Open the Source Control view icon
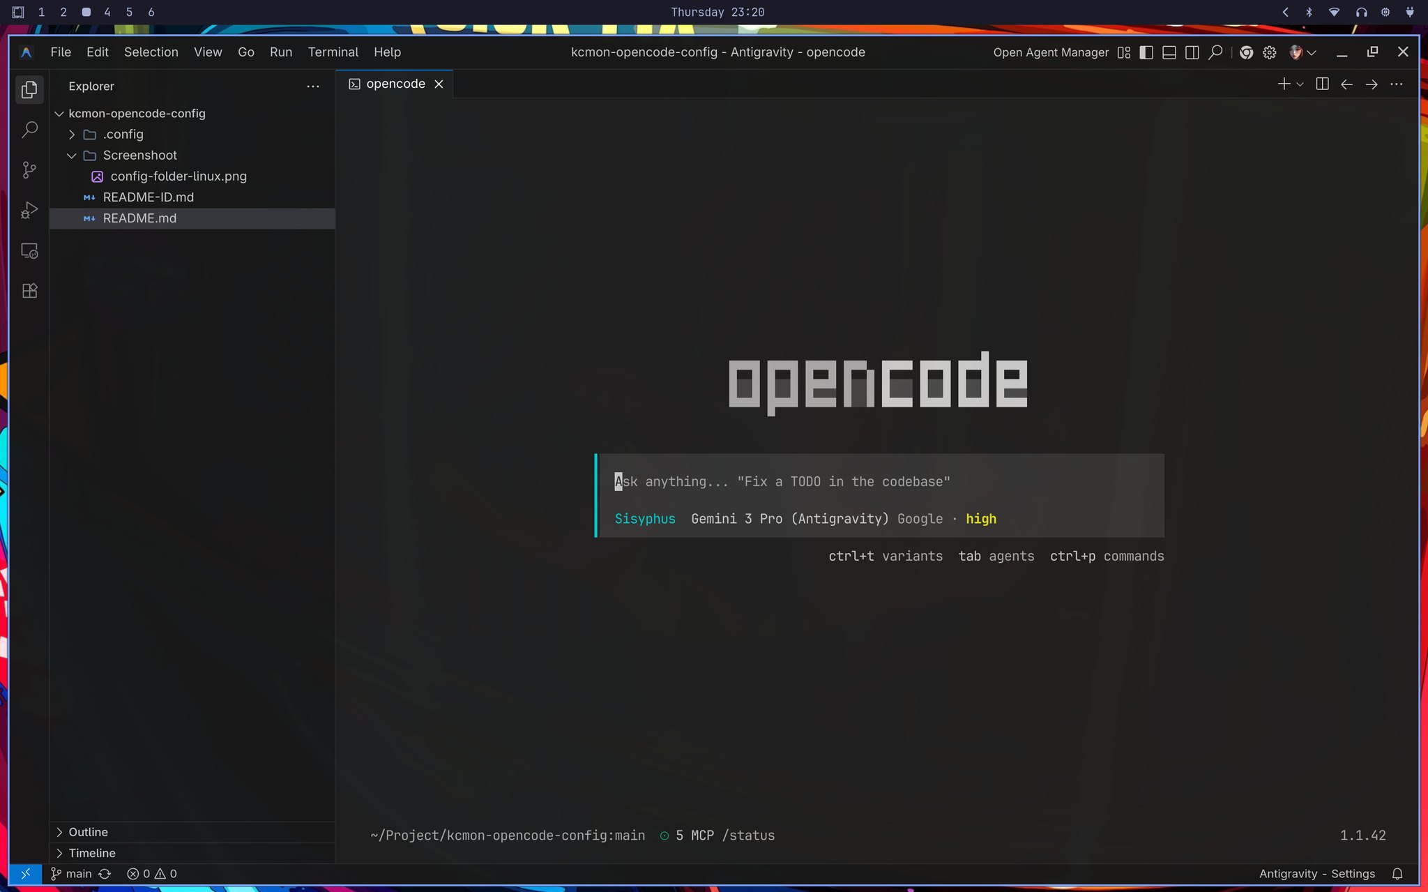The width and height of the screenshot is (1428, 892). [x=29, y=170]
